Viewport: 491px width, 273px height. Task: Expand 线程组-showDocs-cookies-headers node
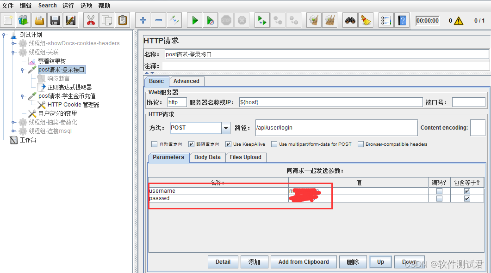point(13,43)
